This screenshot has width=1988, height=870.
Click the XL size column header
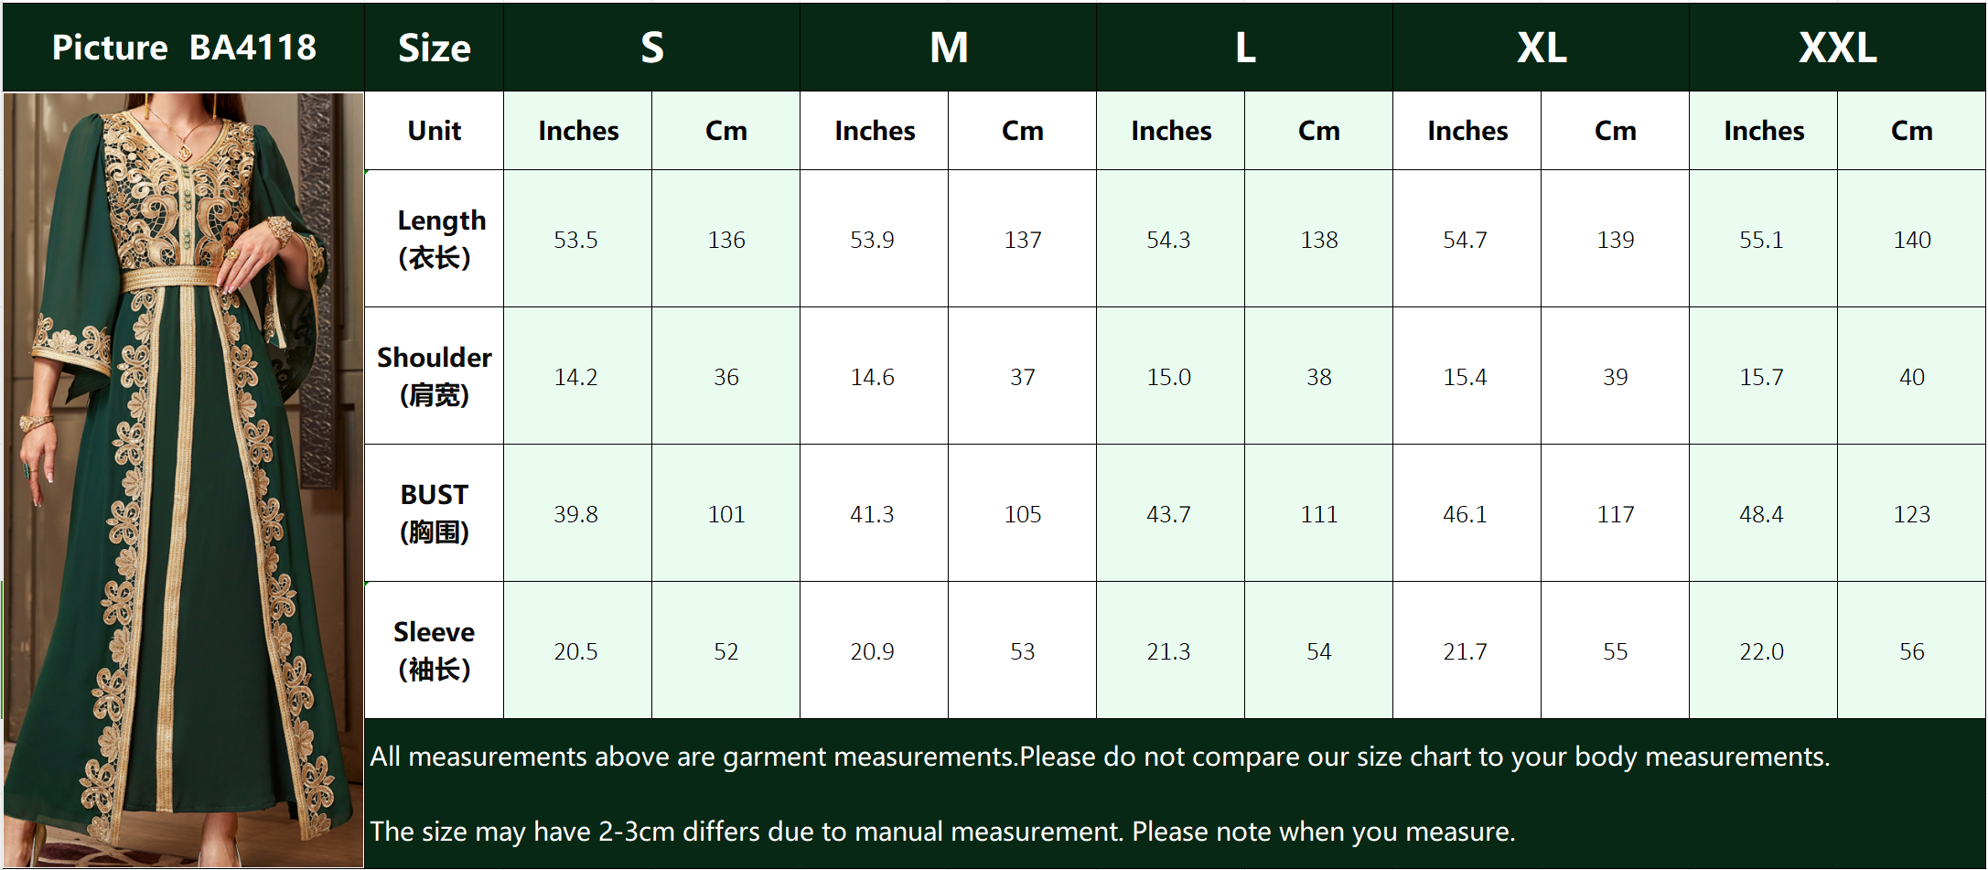coord(1541,48)
